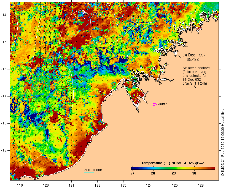This screenshot has height=188, width=226.
Task: Click the latitude axis label '-15'
Action: click(x=4, y=42)
